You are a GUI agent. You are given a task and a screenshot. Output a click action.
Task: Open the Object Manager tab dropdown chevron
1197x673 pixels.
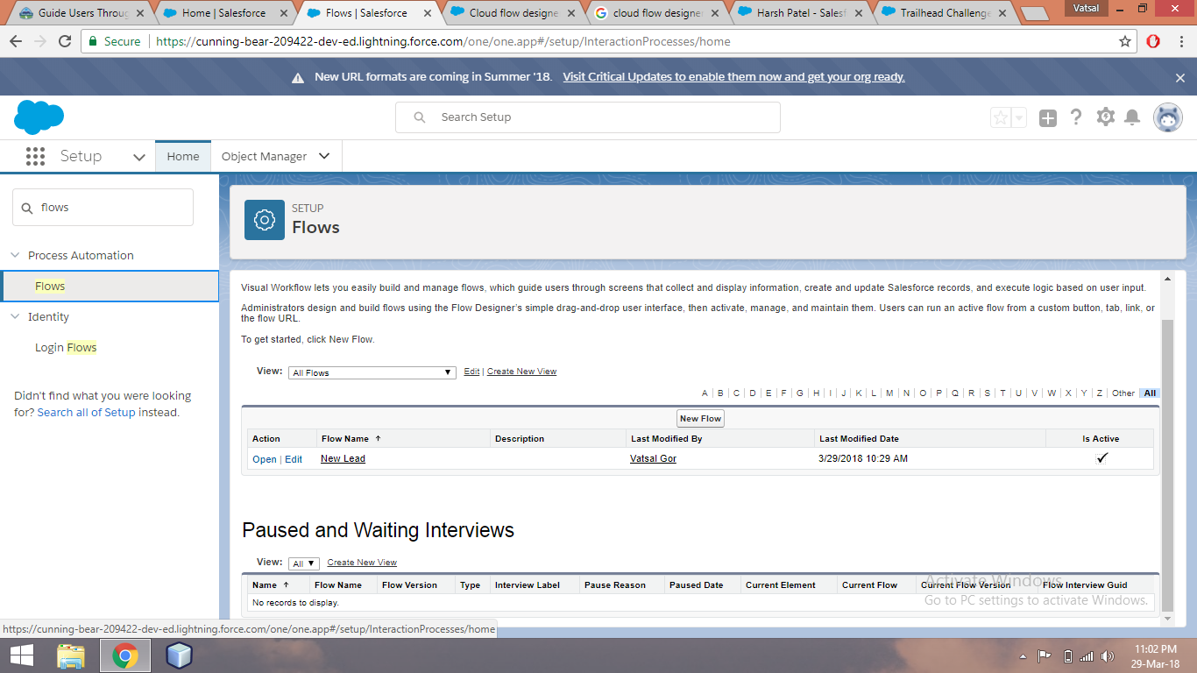coord(324,156)
